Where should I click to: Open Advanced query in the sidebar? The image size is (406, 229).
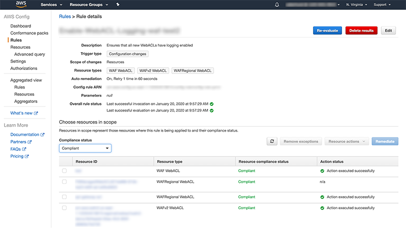tap(29, 54)
